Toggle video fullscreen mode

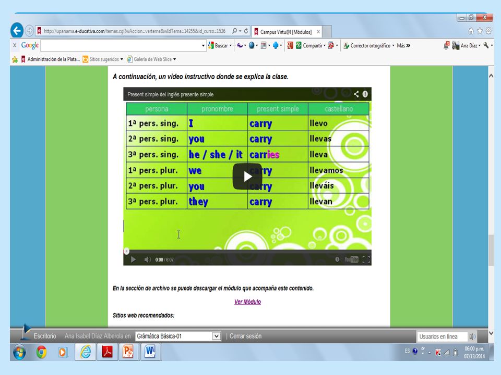(x=366, y=259)
